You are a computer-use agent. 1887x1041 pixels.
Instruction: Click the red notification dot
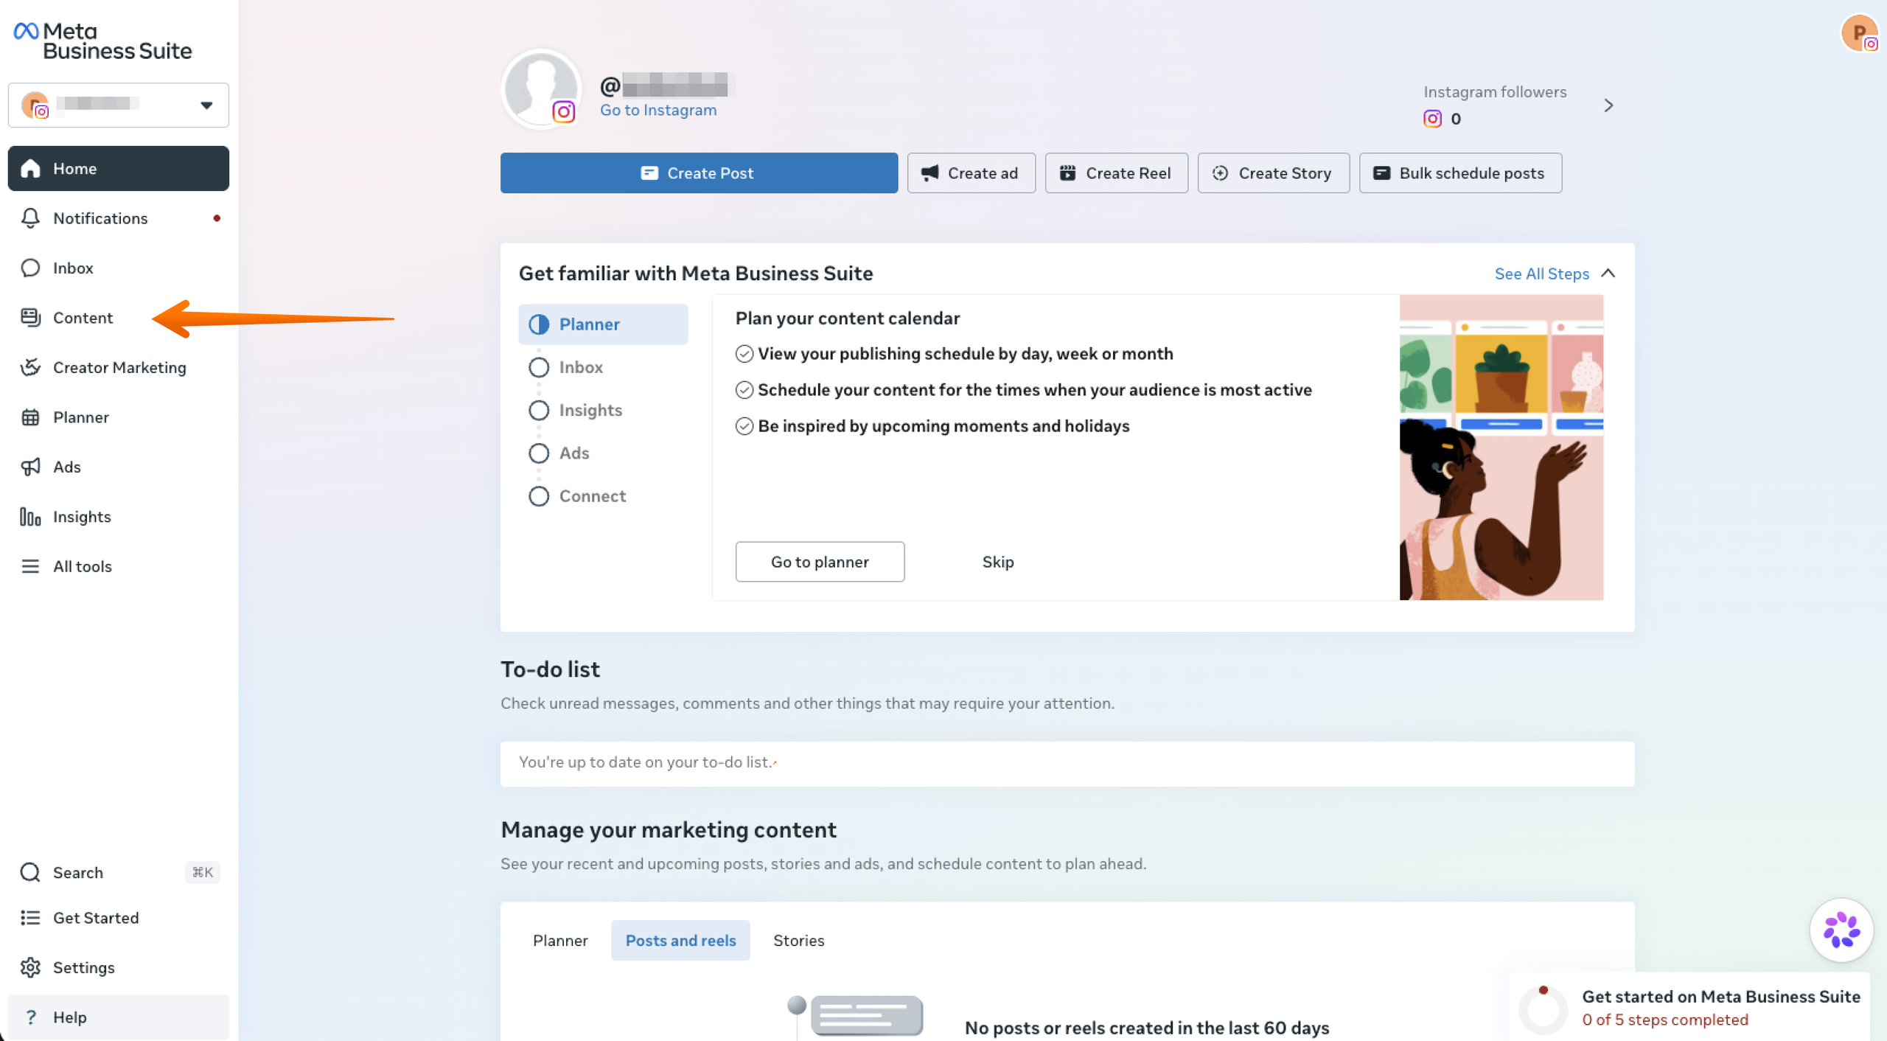click(217, 218)
